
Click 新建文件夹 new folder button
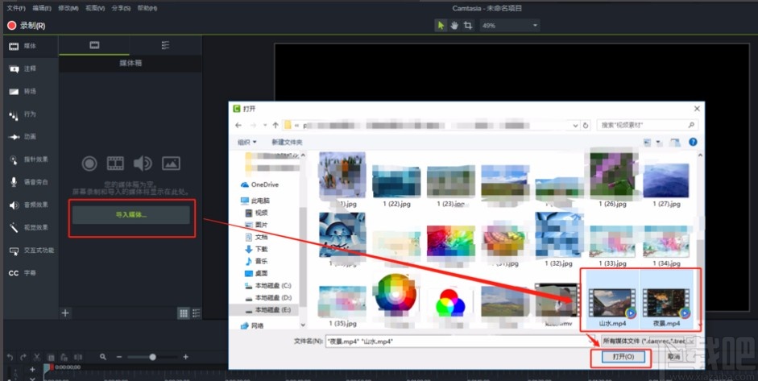point(287,142)
